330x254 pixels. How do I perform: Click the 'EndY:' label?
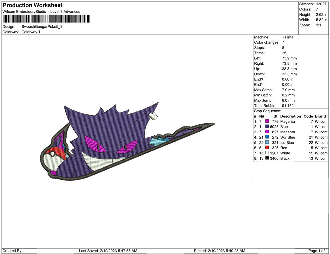point(259,85)
